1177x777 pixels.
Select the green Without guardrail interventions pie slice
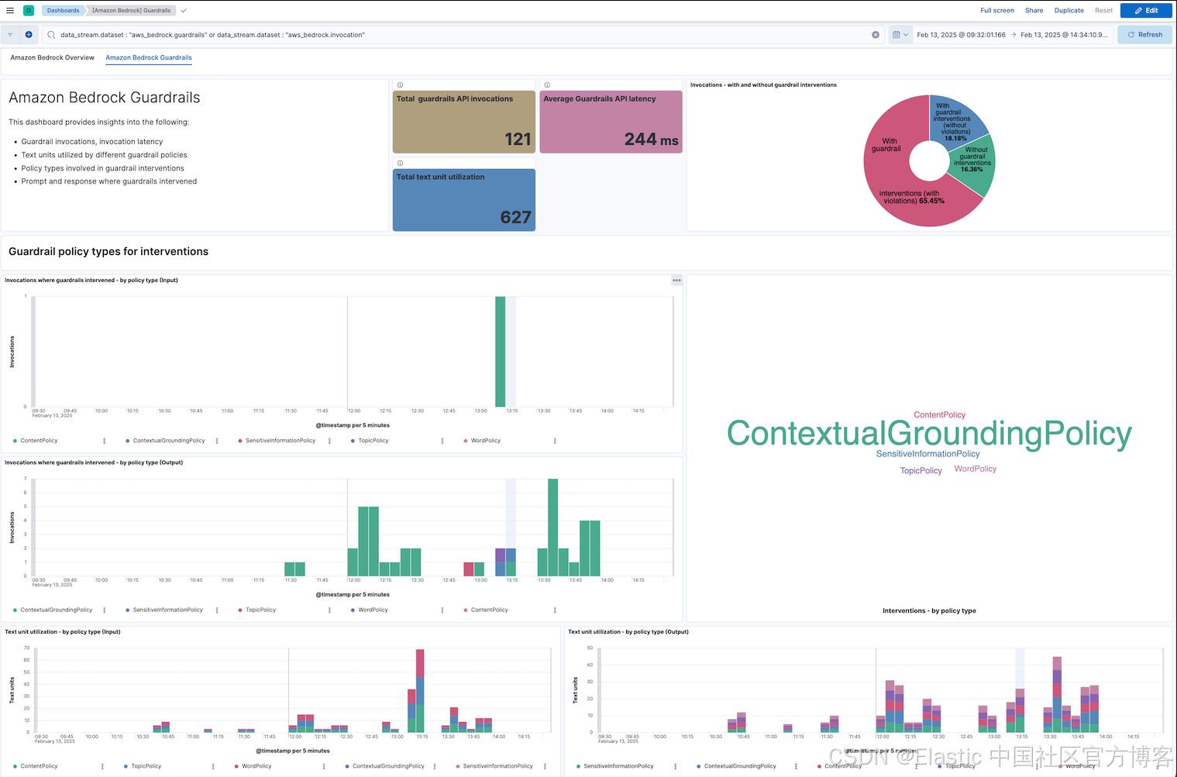click(x=972, y=167)
